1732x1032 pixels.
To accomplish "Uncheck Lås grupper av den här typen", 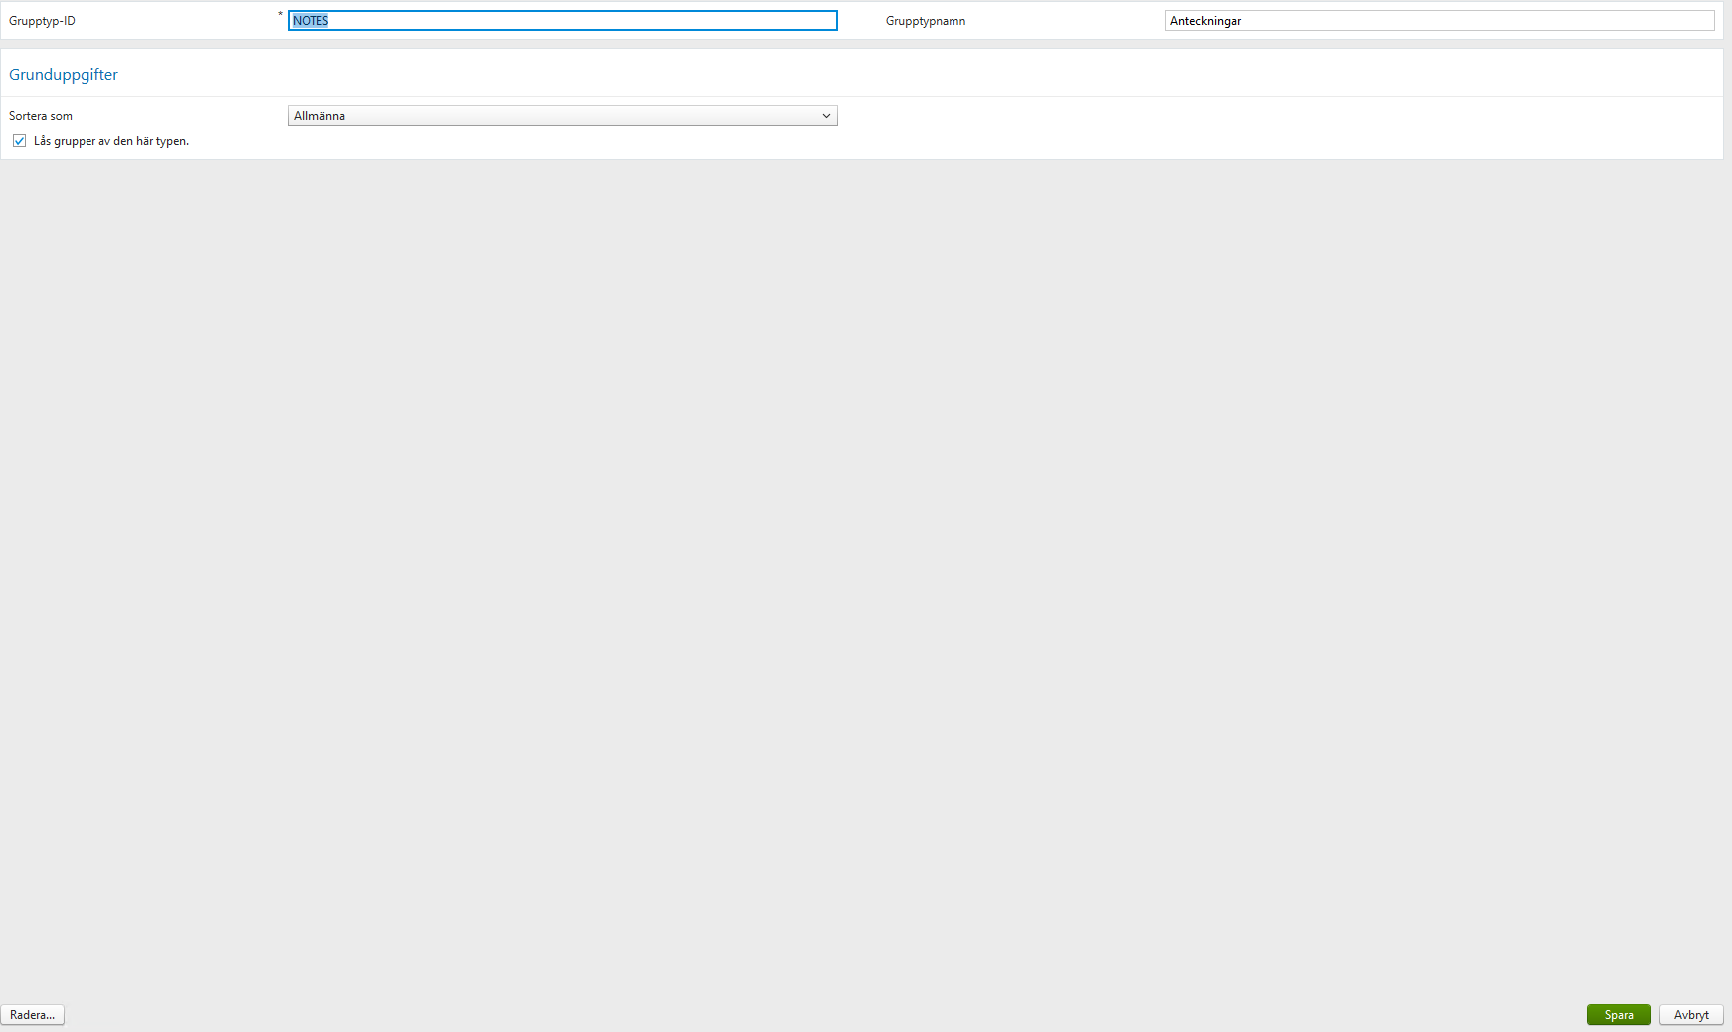I will [x=20, y=140].
